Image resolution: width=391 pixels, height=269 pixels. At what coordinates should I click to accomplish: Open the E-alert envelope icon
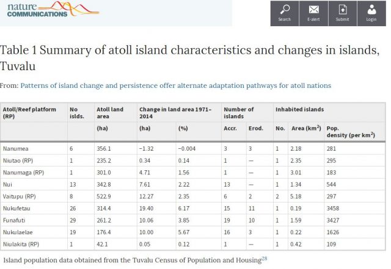[313, 10]
